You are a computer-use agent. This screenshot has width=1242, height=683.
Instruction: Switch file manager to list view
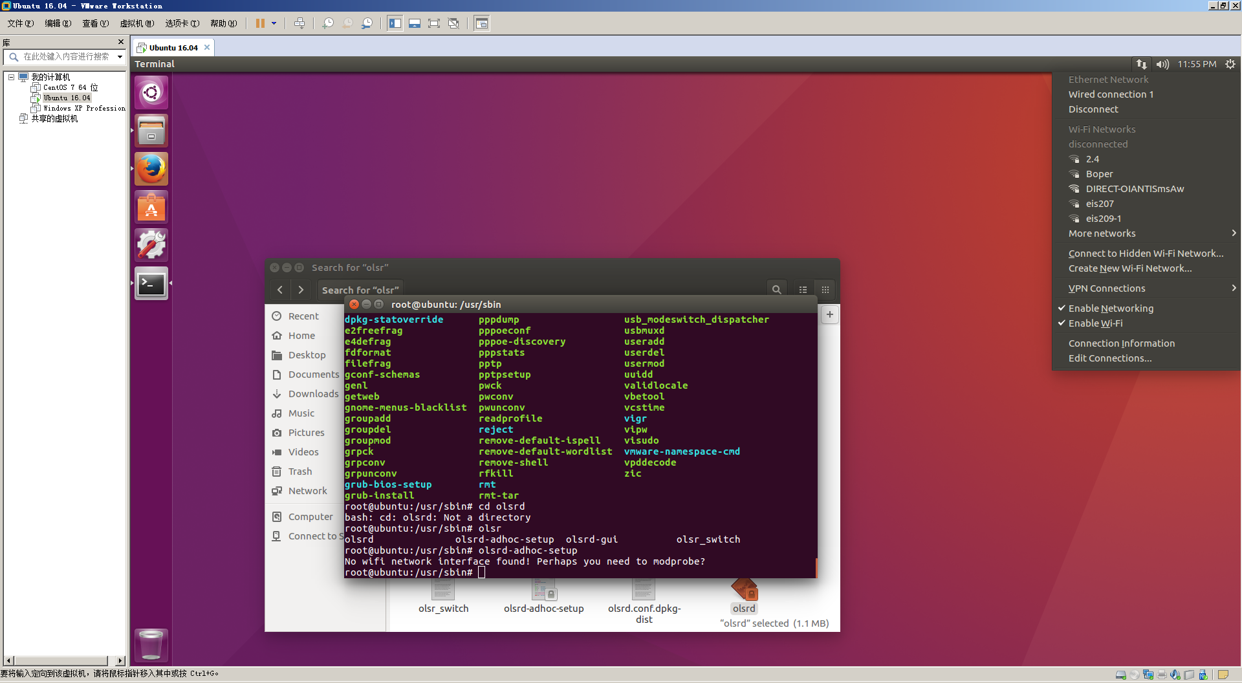point(803,290)
